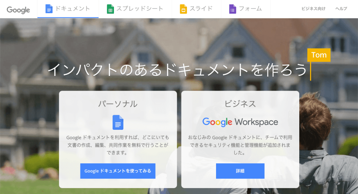
Task: Click the 詳細 button in the ビジネス card
Action: pos(240,171)
